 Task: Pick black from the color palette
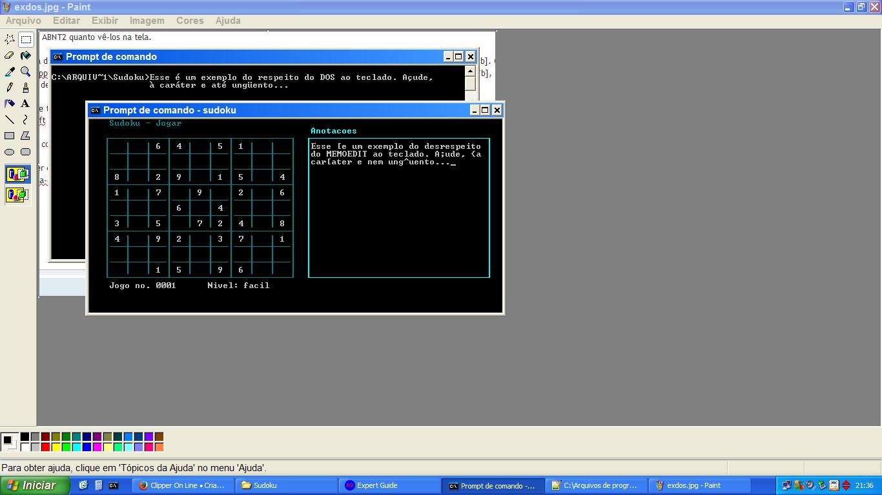tap(25, 437)
